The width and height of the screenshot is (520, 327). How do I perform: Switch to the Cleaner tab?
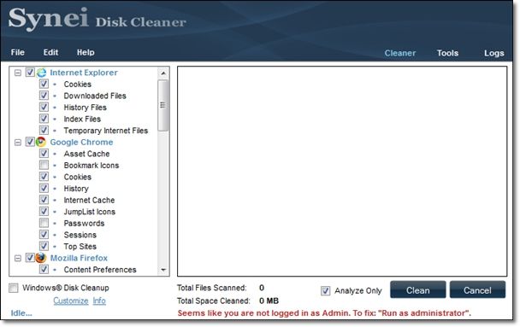[400, 53]
